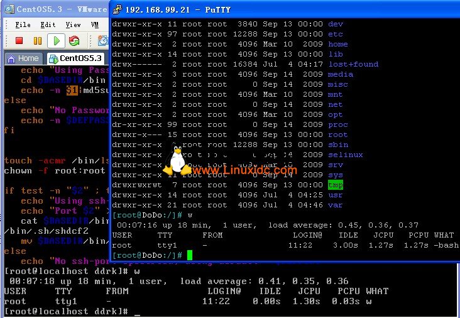Click the '/bin/.sh/shdcf2' line in VMware console
This screenshot has width=460, height=318.
46,231
